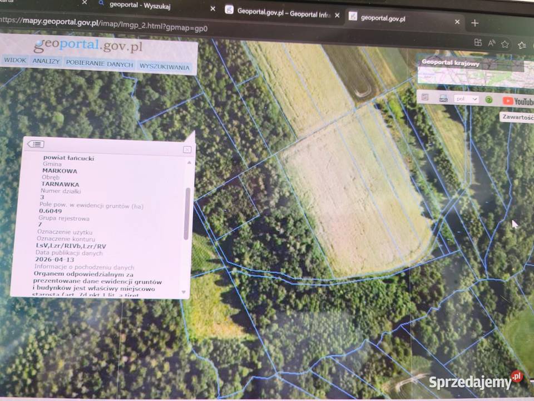Click the 'Informacje o pochodzeniu danych' label
The width and height of the screenshot is (534, 401).
pyautogui.click(x=84, y=267)
